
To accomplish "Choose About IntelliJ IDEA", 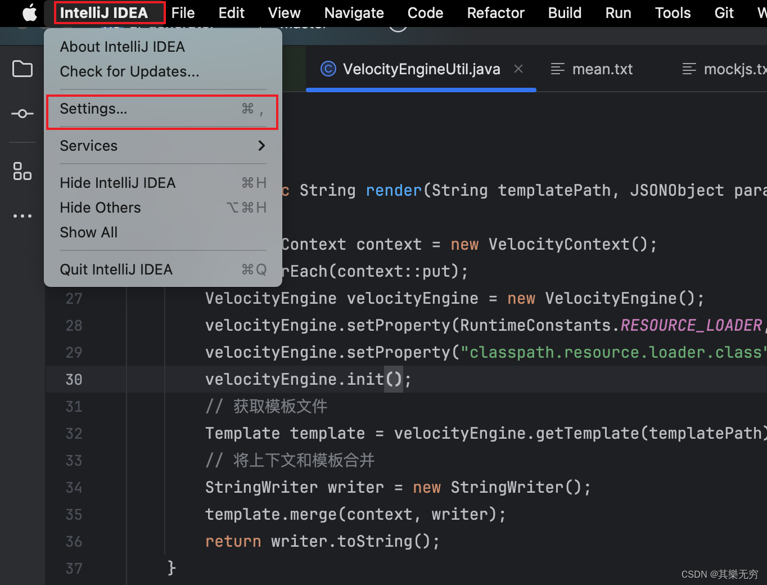I will tap(163, 47).
